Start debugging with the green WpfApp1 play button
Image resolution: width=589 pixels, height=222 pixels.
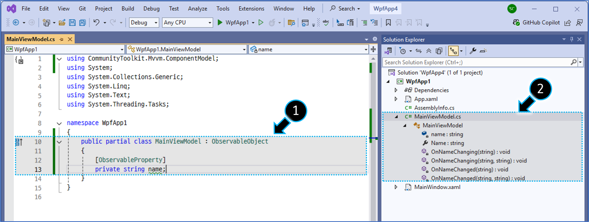[233, 23]
